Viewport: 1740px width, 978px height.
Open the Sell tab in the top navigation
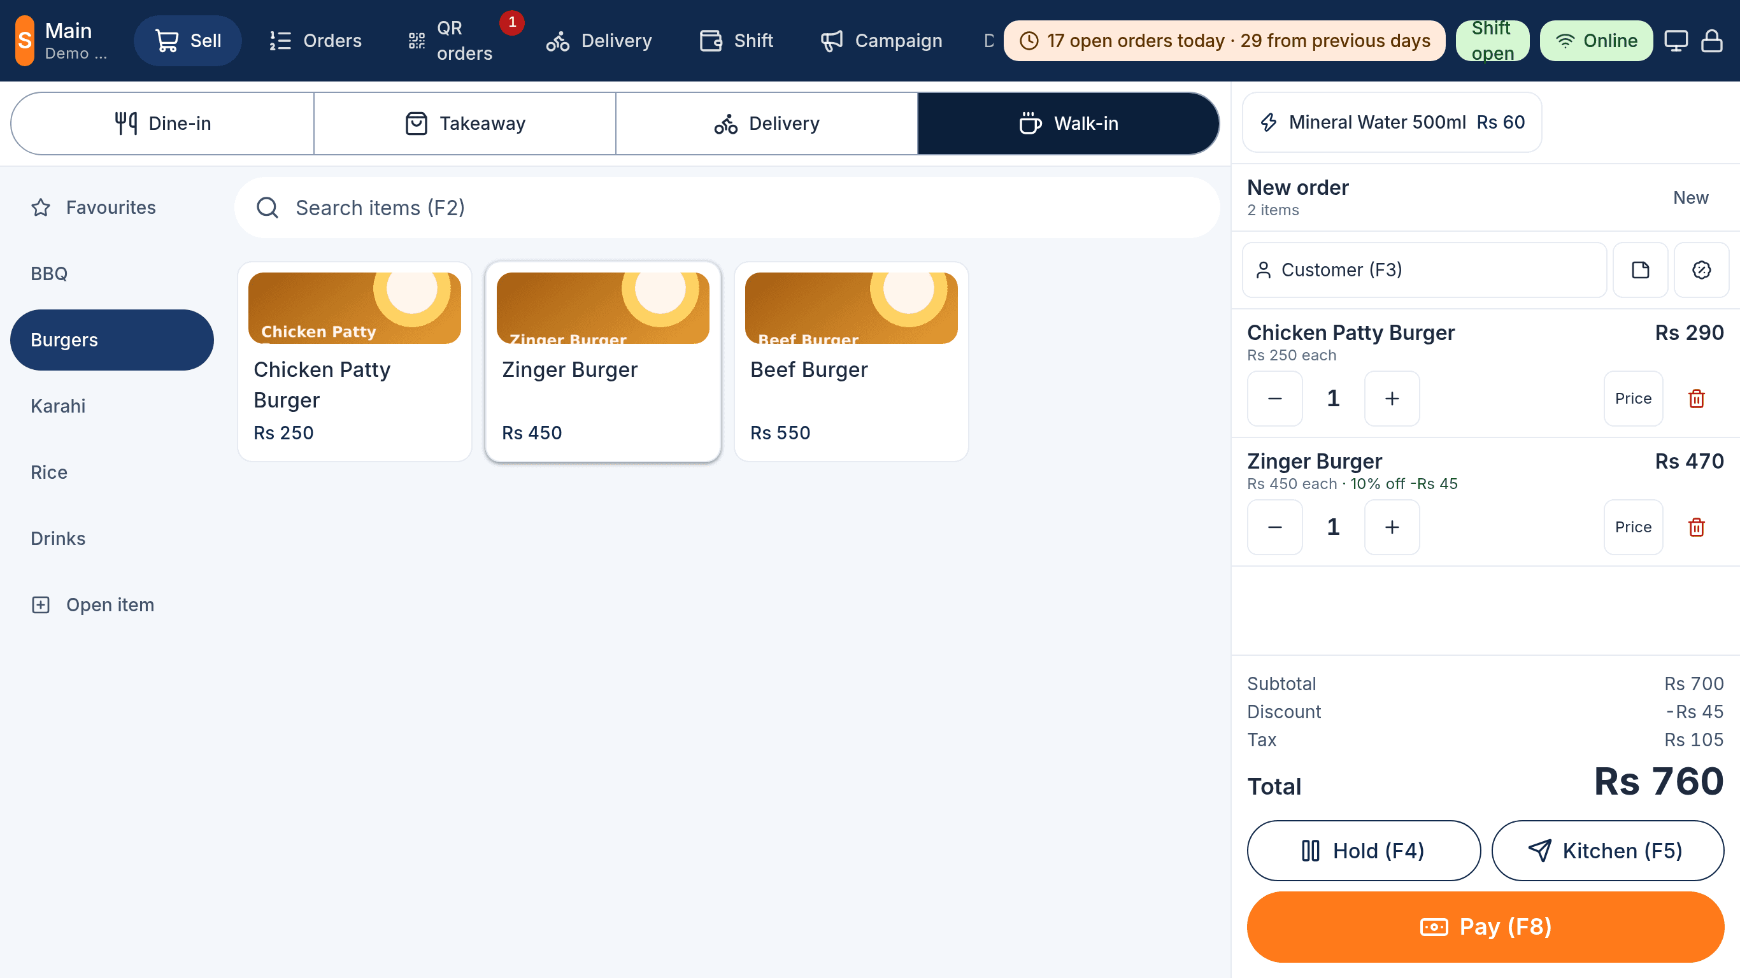tap(187, 41)
